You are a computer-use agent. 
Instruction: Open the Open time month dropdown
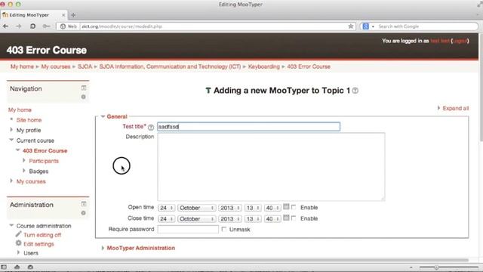coord(196,209)
